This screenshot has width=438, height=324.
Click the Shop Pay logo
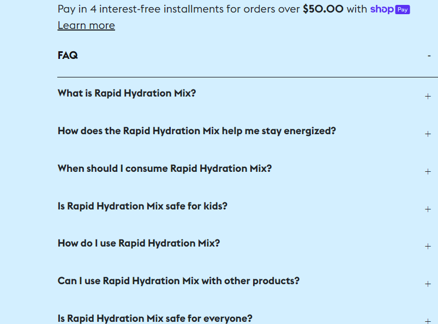390,9
